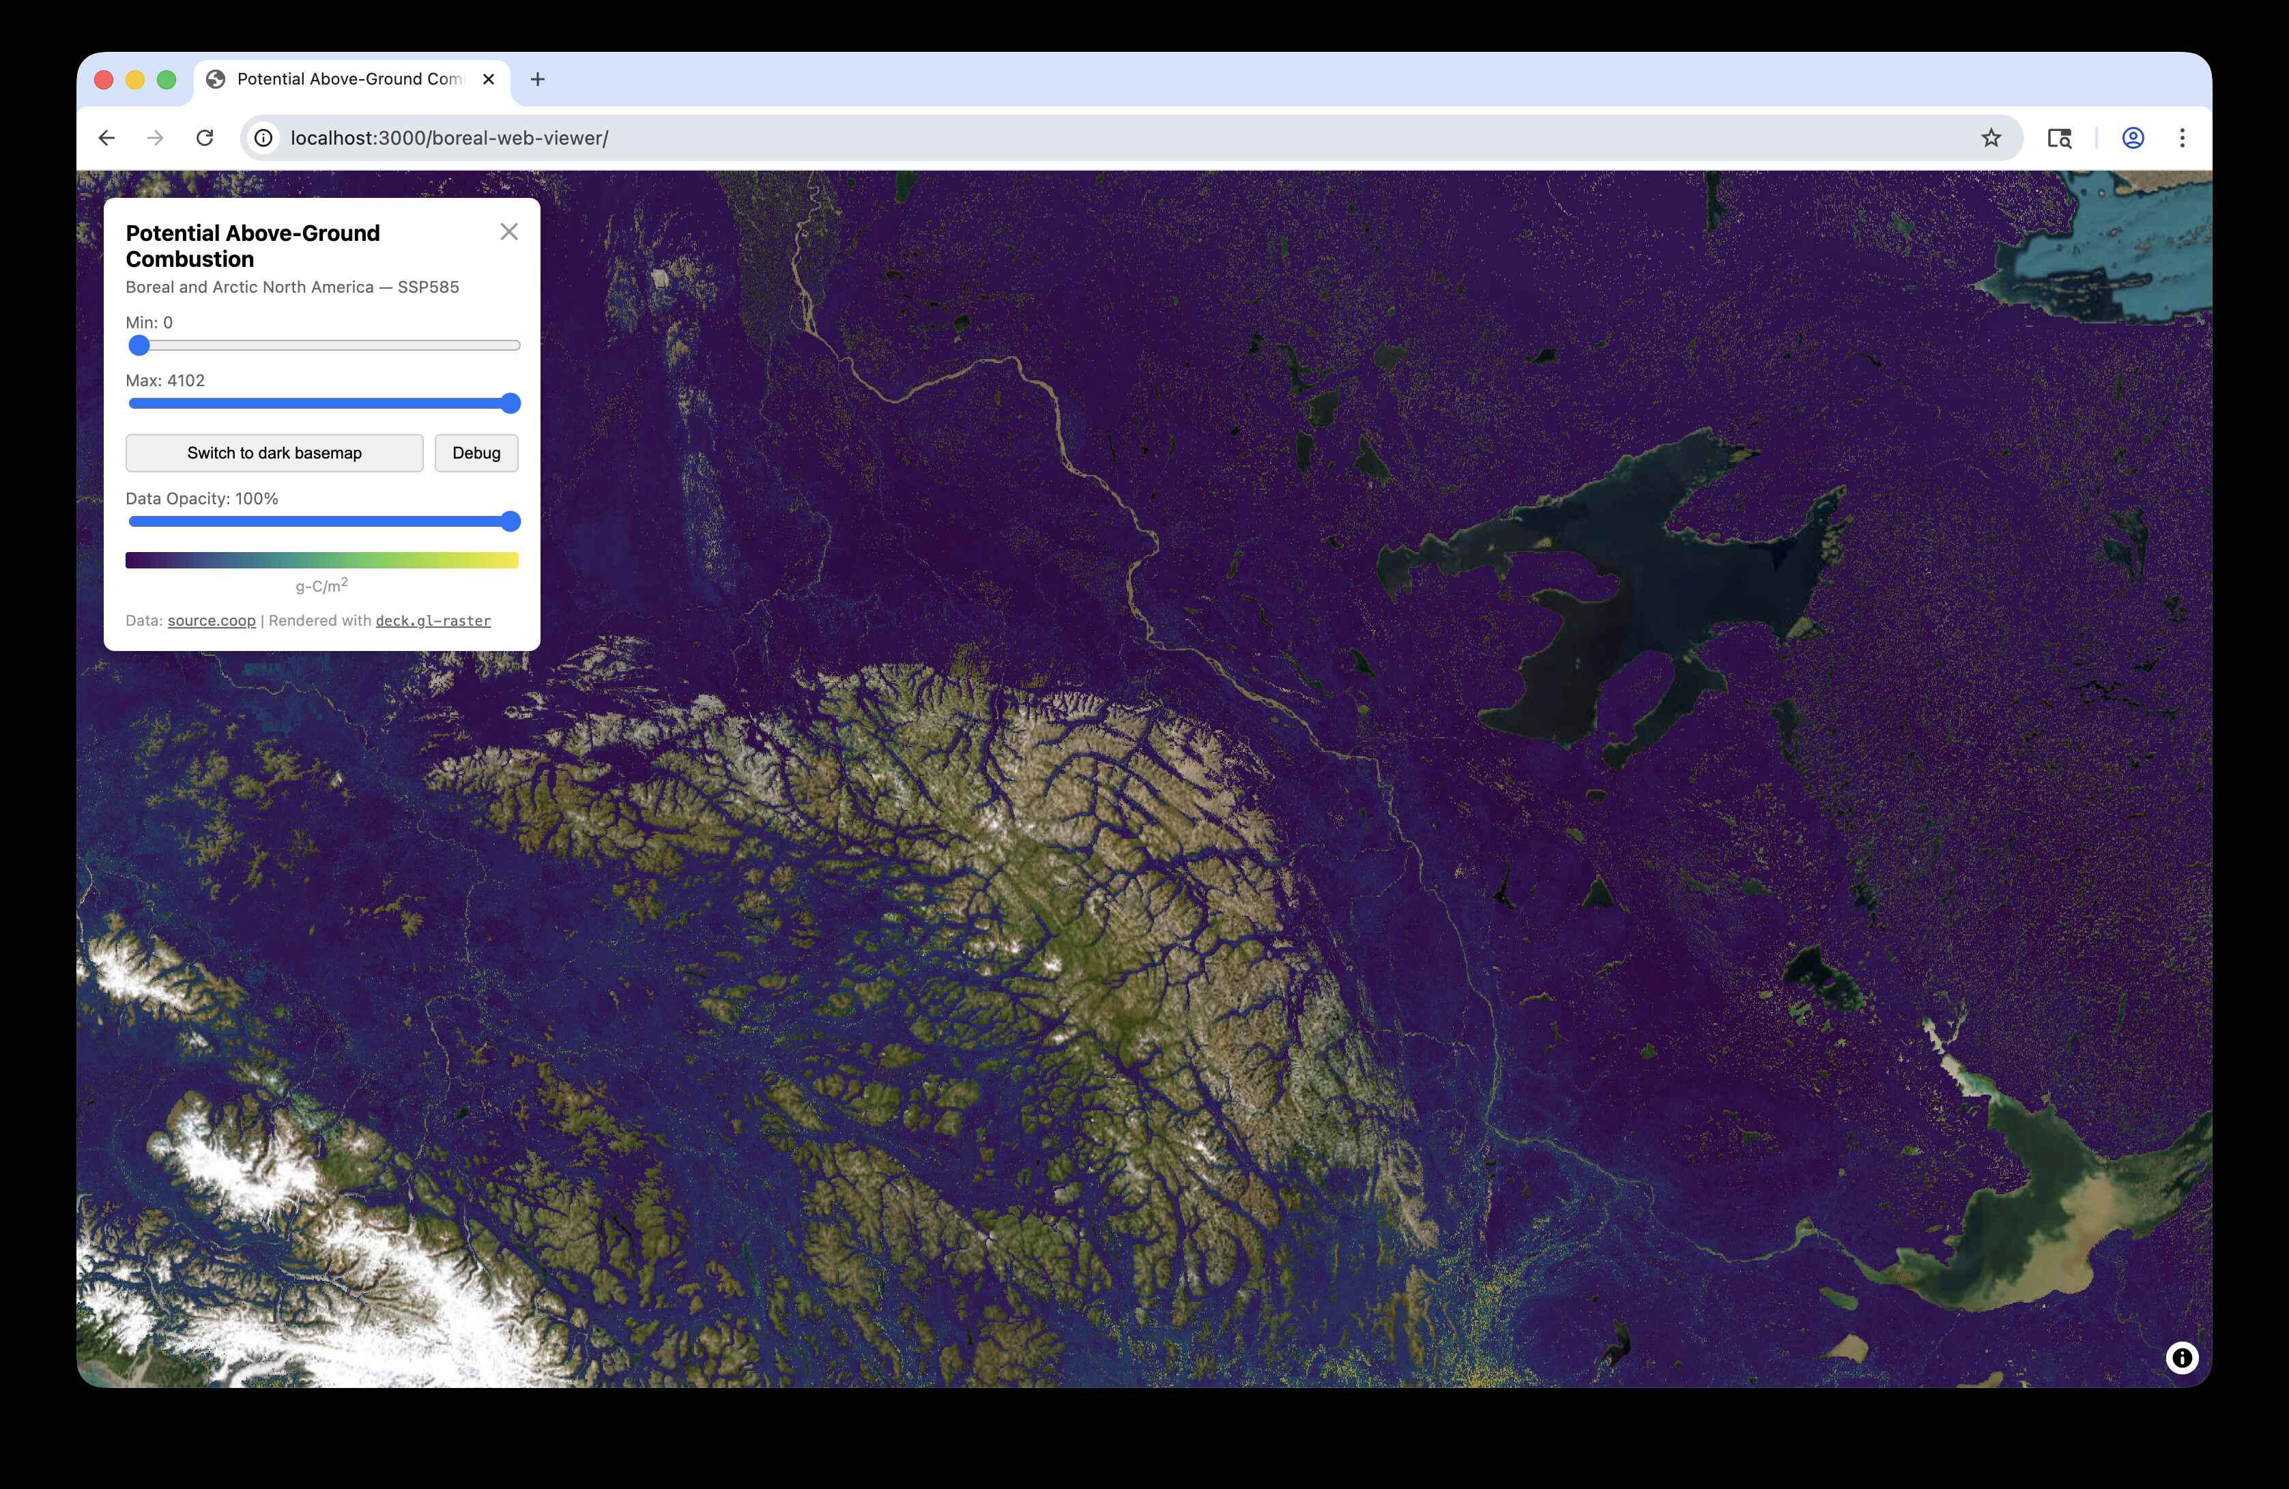Click the map attribution info icon
Viewport: 2289px width, 1489px height.
tap(2181, 1357)
